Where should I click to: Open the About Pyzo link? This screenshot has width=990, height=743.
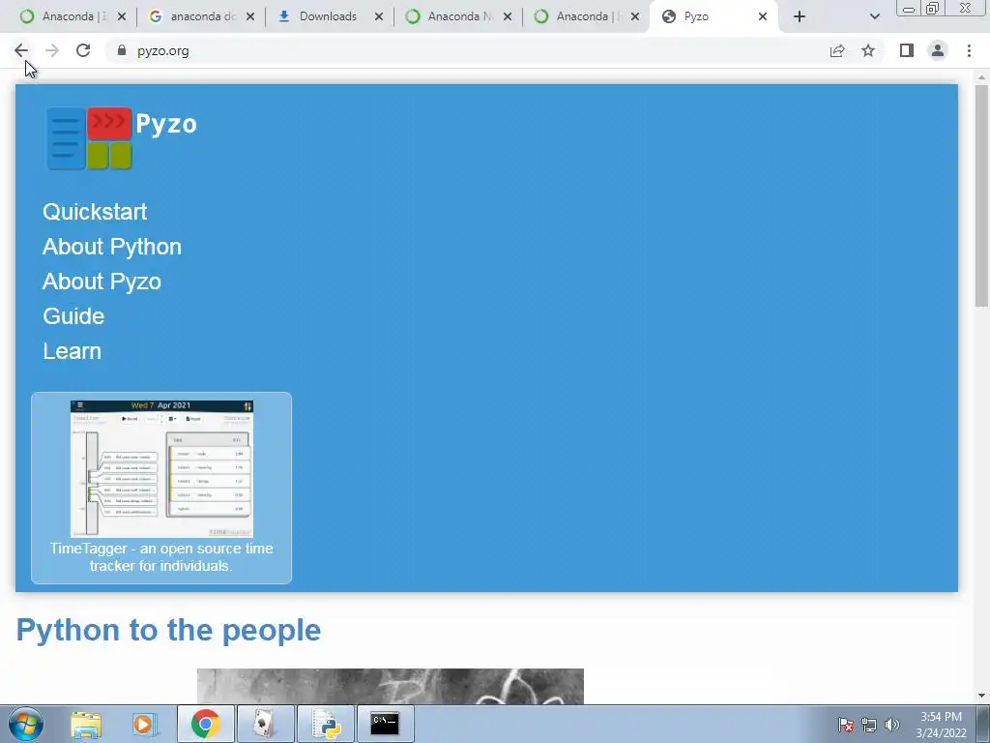pos(102,282)
